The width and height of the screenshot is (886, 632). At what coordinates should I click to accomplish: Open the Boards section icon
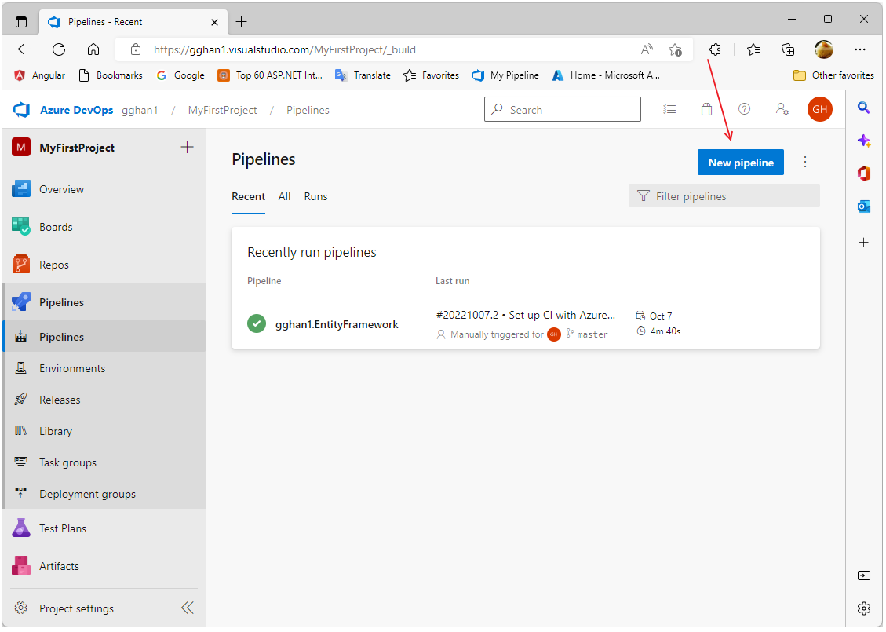pyautogui.click(x=21, y=227)
